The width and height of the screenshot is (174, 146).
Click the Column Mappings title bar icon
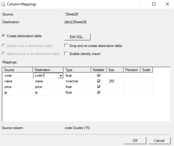tap(3, 4)
